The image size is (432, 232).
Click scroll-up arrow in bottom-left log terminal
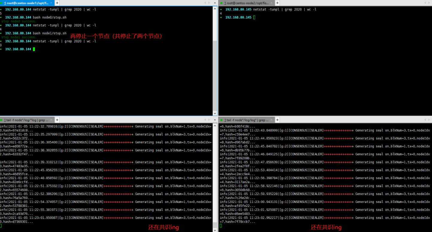click(x=215, y=126)
